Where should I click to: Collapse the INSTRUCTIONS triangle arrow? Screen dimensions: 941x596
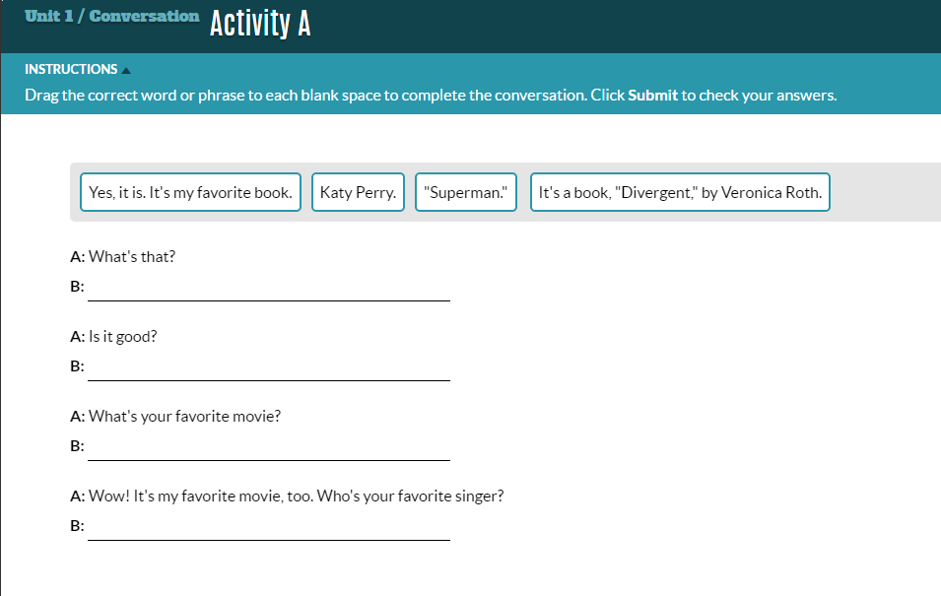click(x=126, y=71)
